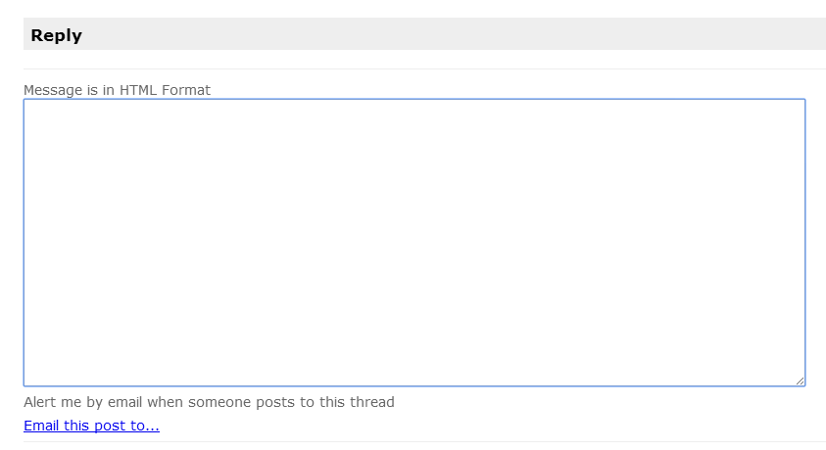Click the "Reply" section heading
The image size is (826, 450).
[56, 35]
